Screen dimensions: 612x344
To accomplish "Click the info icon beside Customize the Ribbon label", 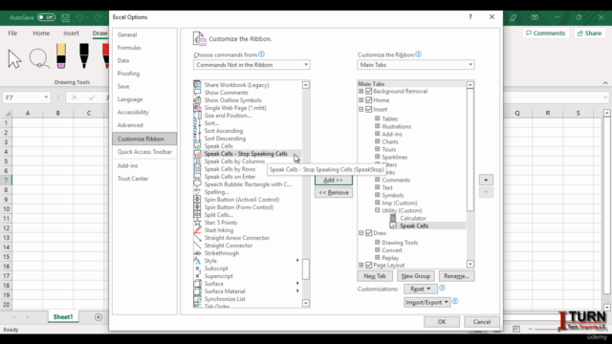I will point(419,54).
